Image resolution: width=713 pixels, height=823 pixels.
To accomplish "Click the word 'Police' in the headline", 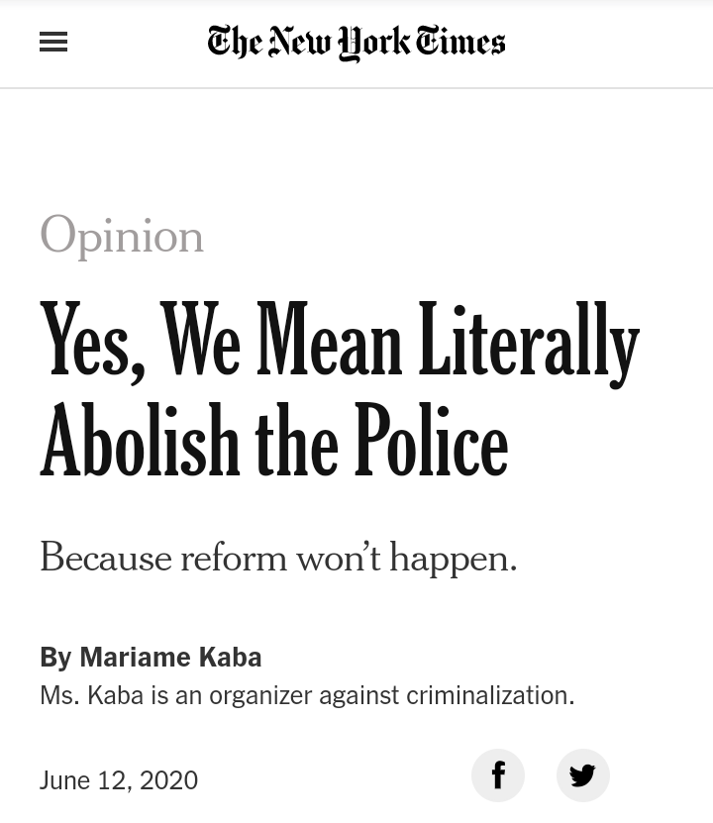I will (431, 440).
